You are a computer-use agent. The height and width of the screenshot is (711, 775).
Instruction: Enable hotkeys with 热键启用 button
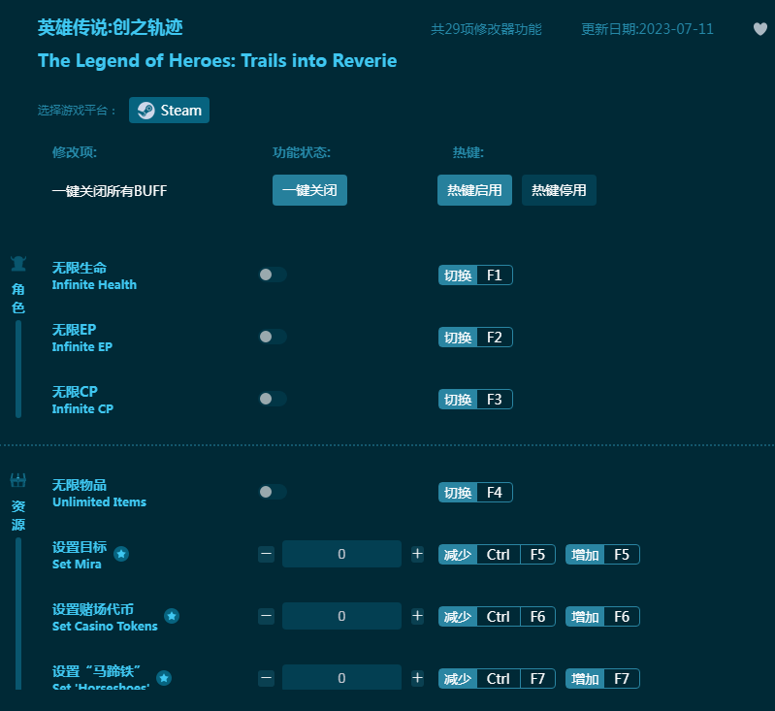click(x=474, y=190)
